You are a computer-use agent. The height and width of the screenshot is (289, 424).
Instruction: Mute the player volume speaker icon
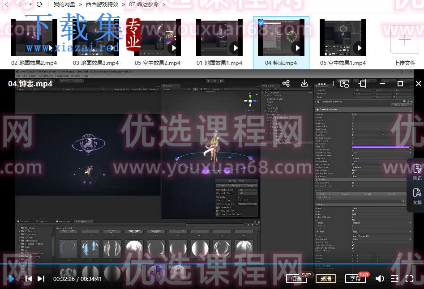click(380, 278)
